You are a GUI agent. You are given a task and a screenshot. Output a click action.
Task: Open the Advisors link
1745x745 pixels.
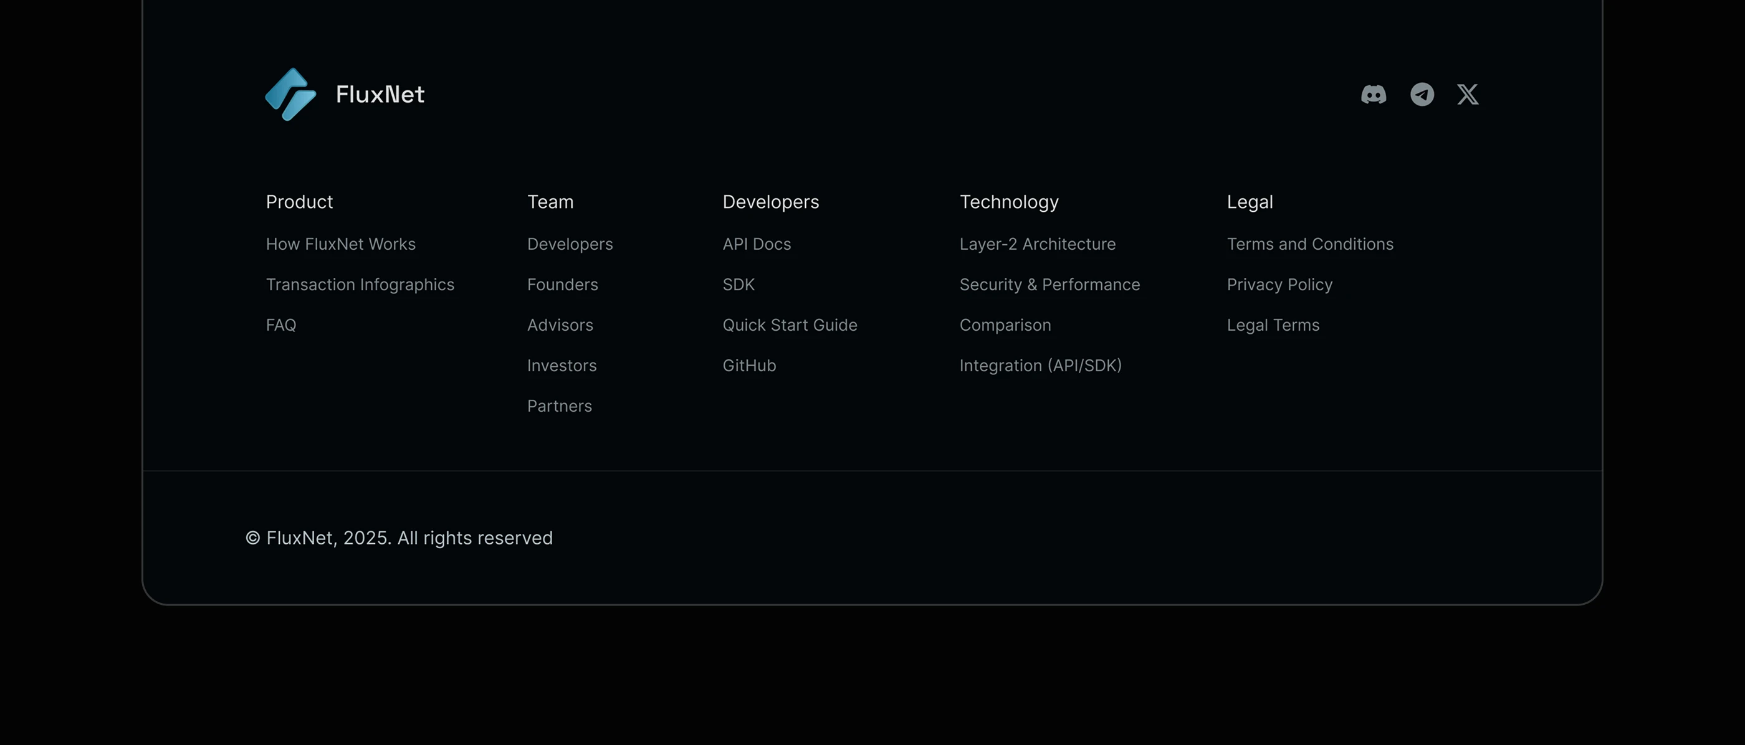click(560, 325)
